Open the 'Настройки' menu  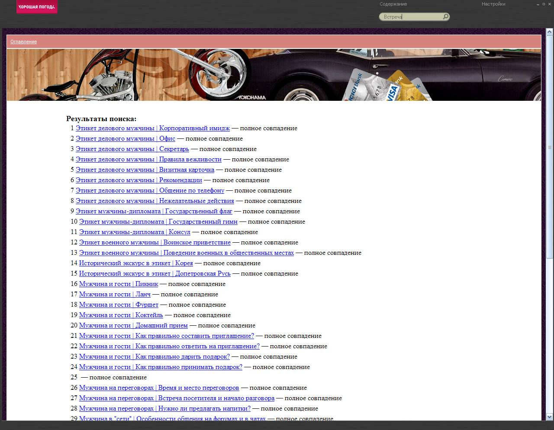(493, 4)
